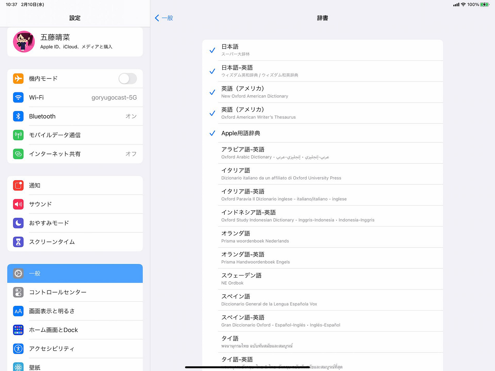Toggle 機内モード on
The height and width of the screenshot is (371, 495).
127,78
